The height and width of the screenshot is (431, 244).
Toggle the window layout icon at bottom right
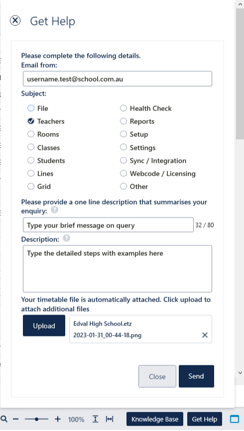click(235, 419)
